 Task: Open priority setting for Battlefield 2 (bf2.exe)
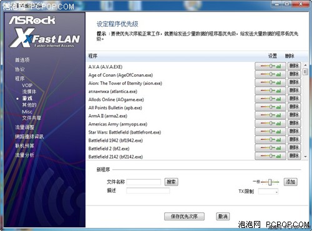tap(270, 148)
